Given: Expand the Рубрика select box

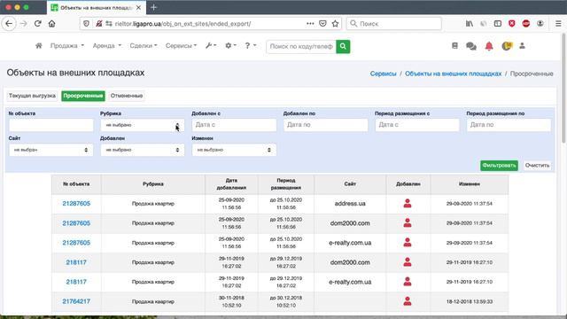Looking at the screenshot, I should coord(142,125).
